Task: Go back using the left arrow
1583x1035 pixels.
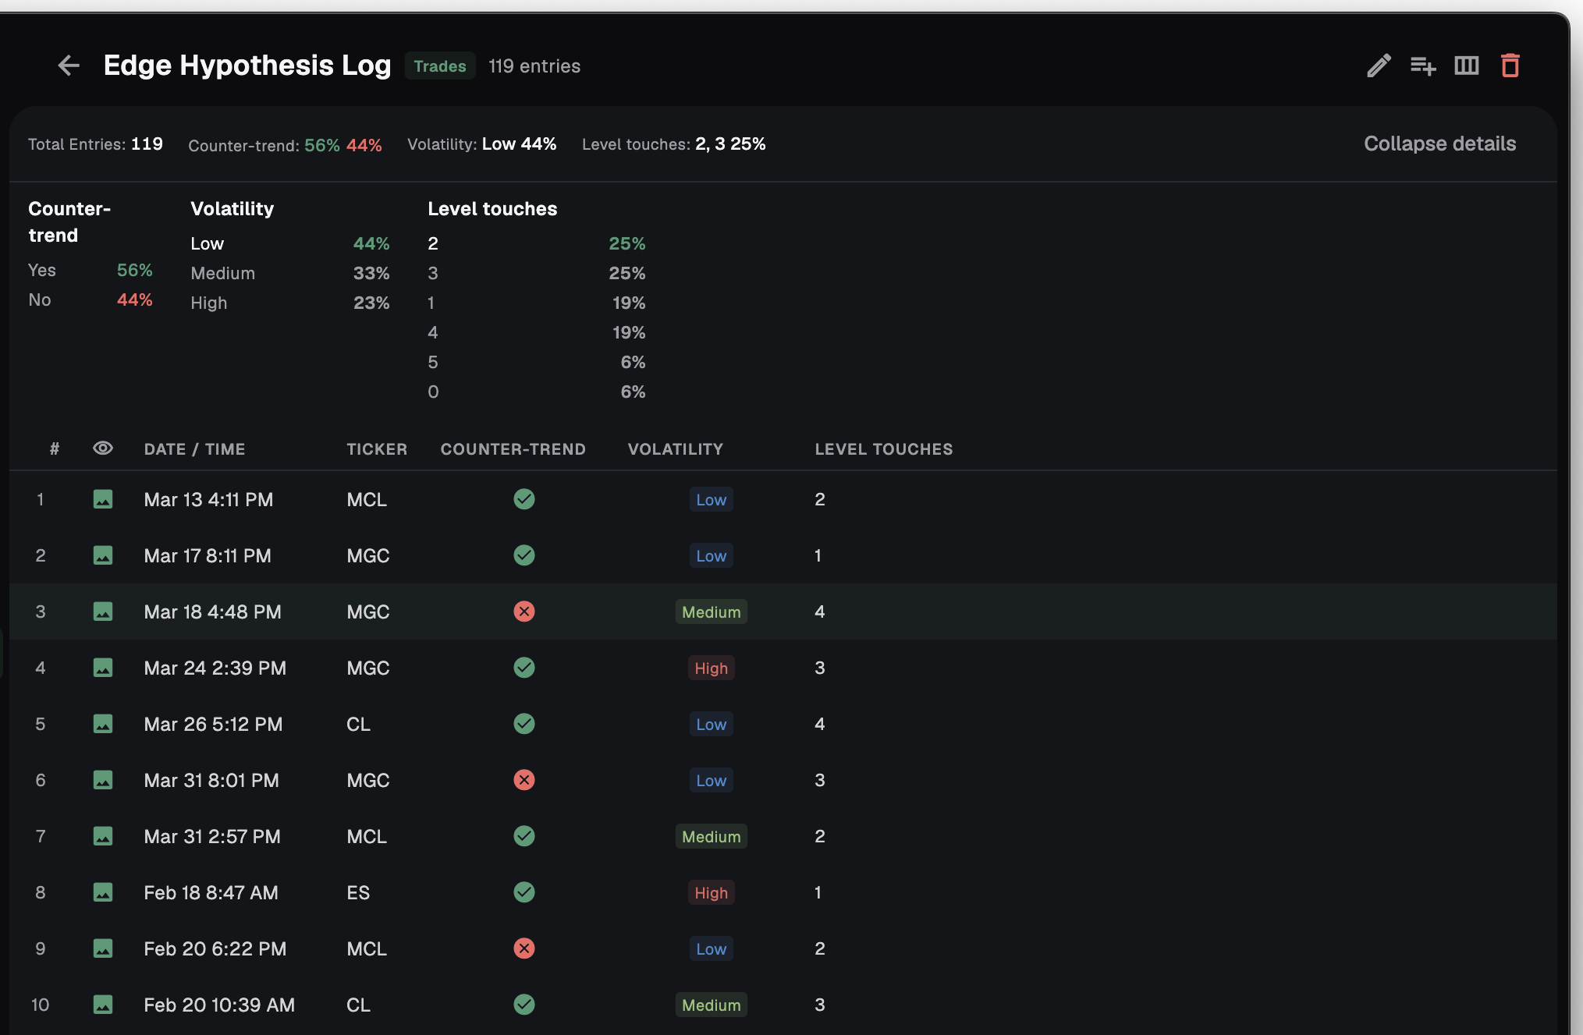Action: pos(69,66)
